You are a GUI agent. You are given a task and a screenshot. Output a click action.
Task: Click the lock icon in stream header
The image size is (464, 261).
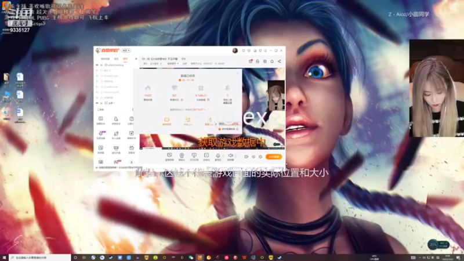pyautogui.click(x=258, y=61)
